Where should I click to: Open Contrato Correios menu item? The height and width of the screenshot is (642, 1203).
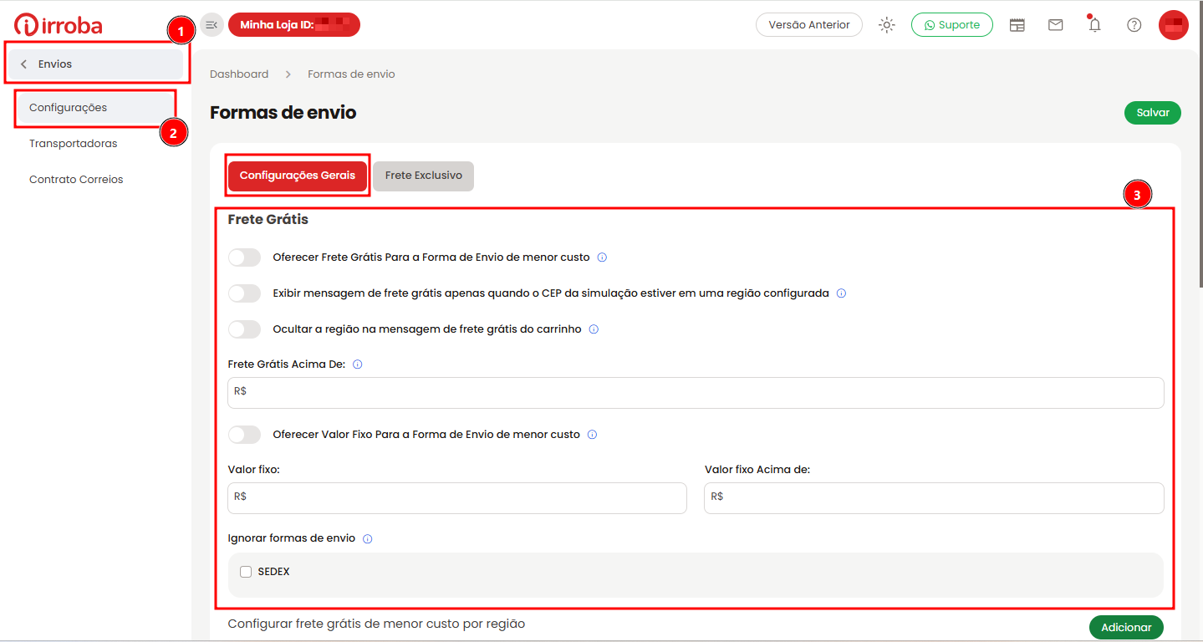point(76,180)
